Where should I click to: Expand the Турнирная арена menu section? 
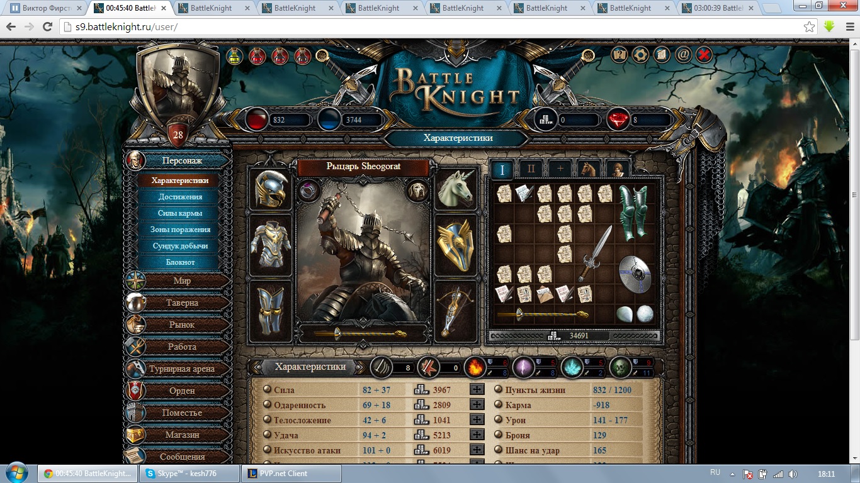click(179, 369)
